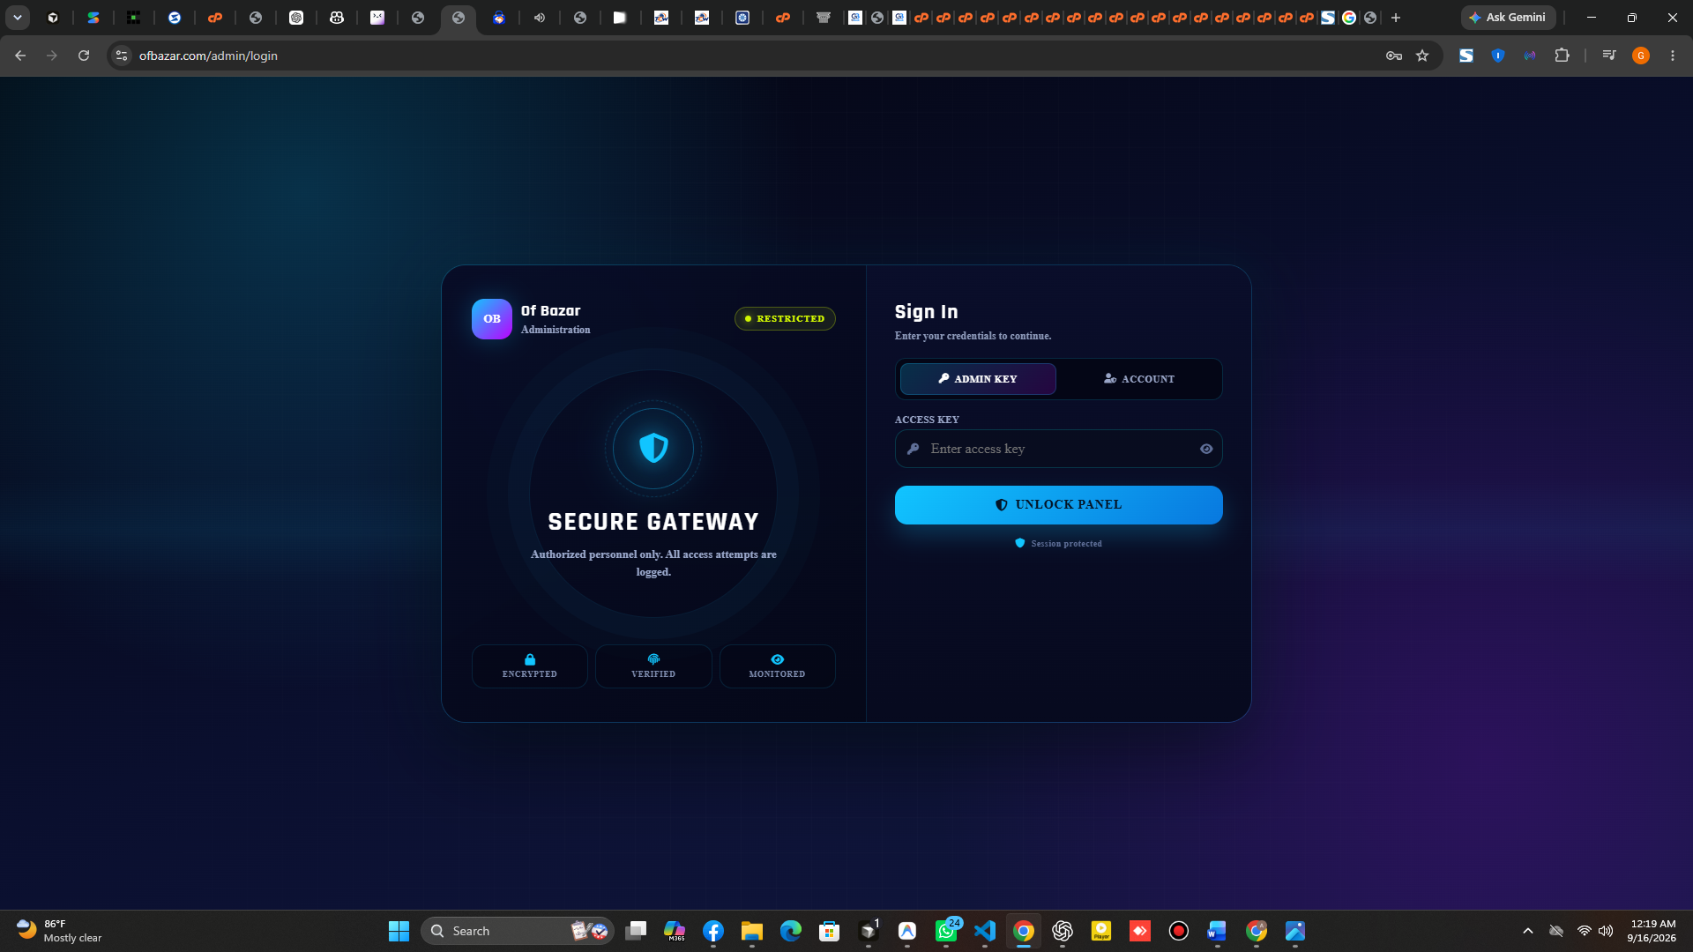
Task: Open Visual Studio Code from taskbar
Action: coord(985,931)
